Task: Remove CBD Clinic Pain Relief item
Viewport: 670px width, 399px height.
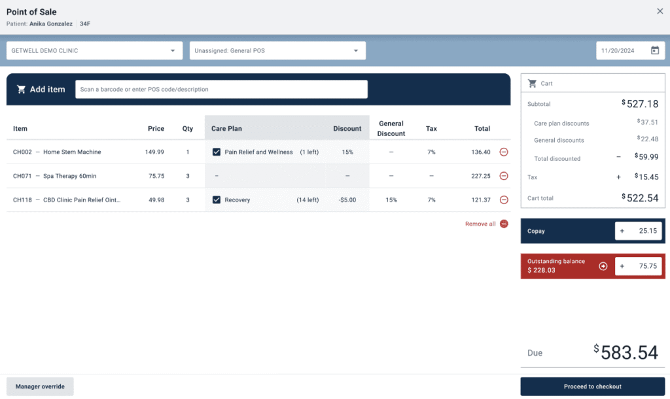Action: pos(504,200)
